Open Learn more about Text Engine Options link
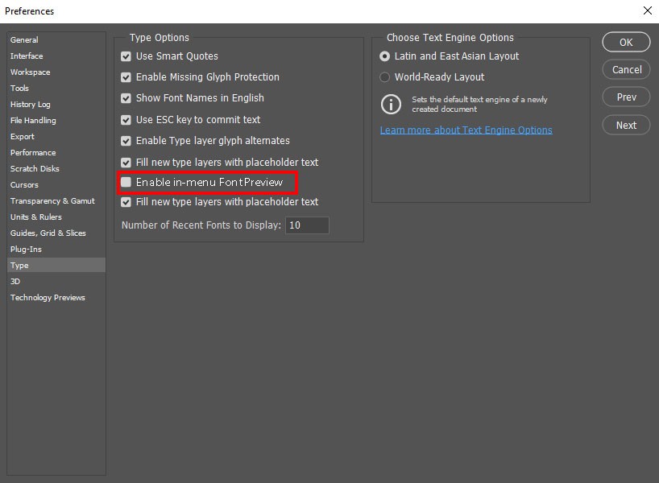 coord(466,130)
